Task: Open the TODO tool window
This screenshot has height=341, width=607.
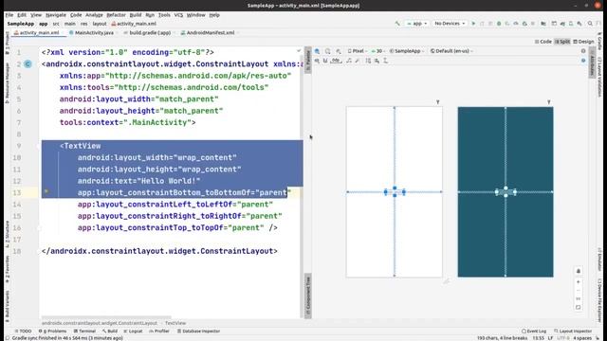Action: coord(23,331)
